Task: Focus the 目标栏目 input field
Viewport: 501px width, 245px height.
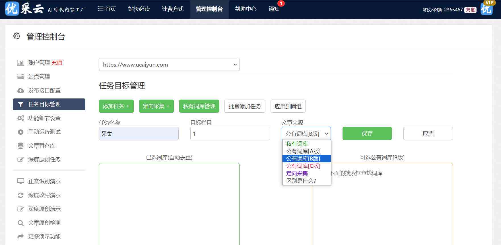Action: [x=230, y=133]
